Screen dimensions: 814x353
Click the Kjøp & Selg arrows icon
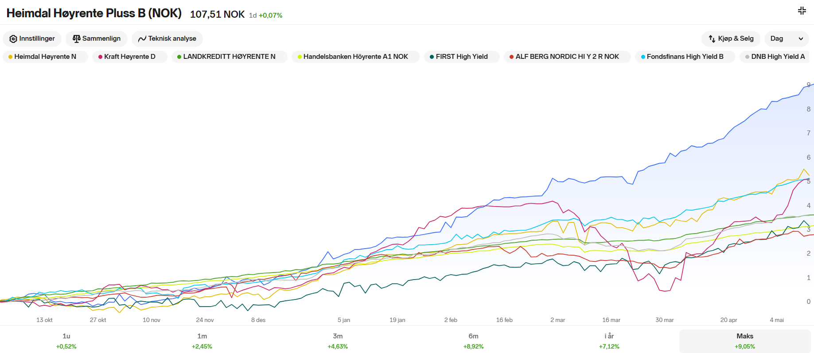point(712,39)
